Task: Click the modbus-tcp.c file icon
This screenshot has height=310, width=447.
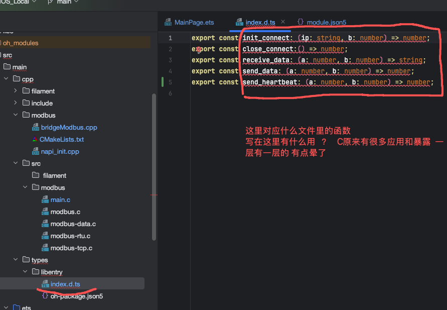Action: (45, 248)
